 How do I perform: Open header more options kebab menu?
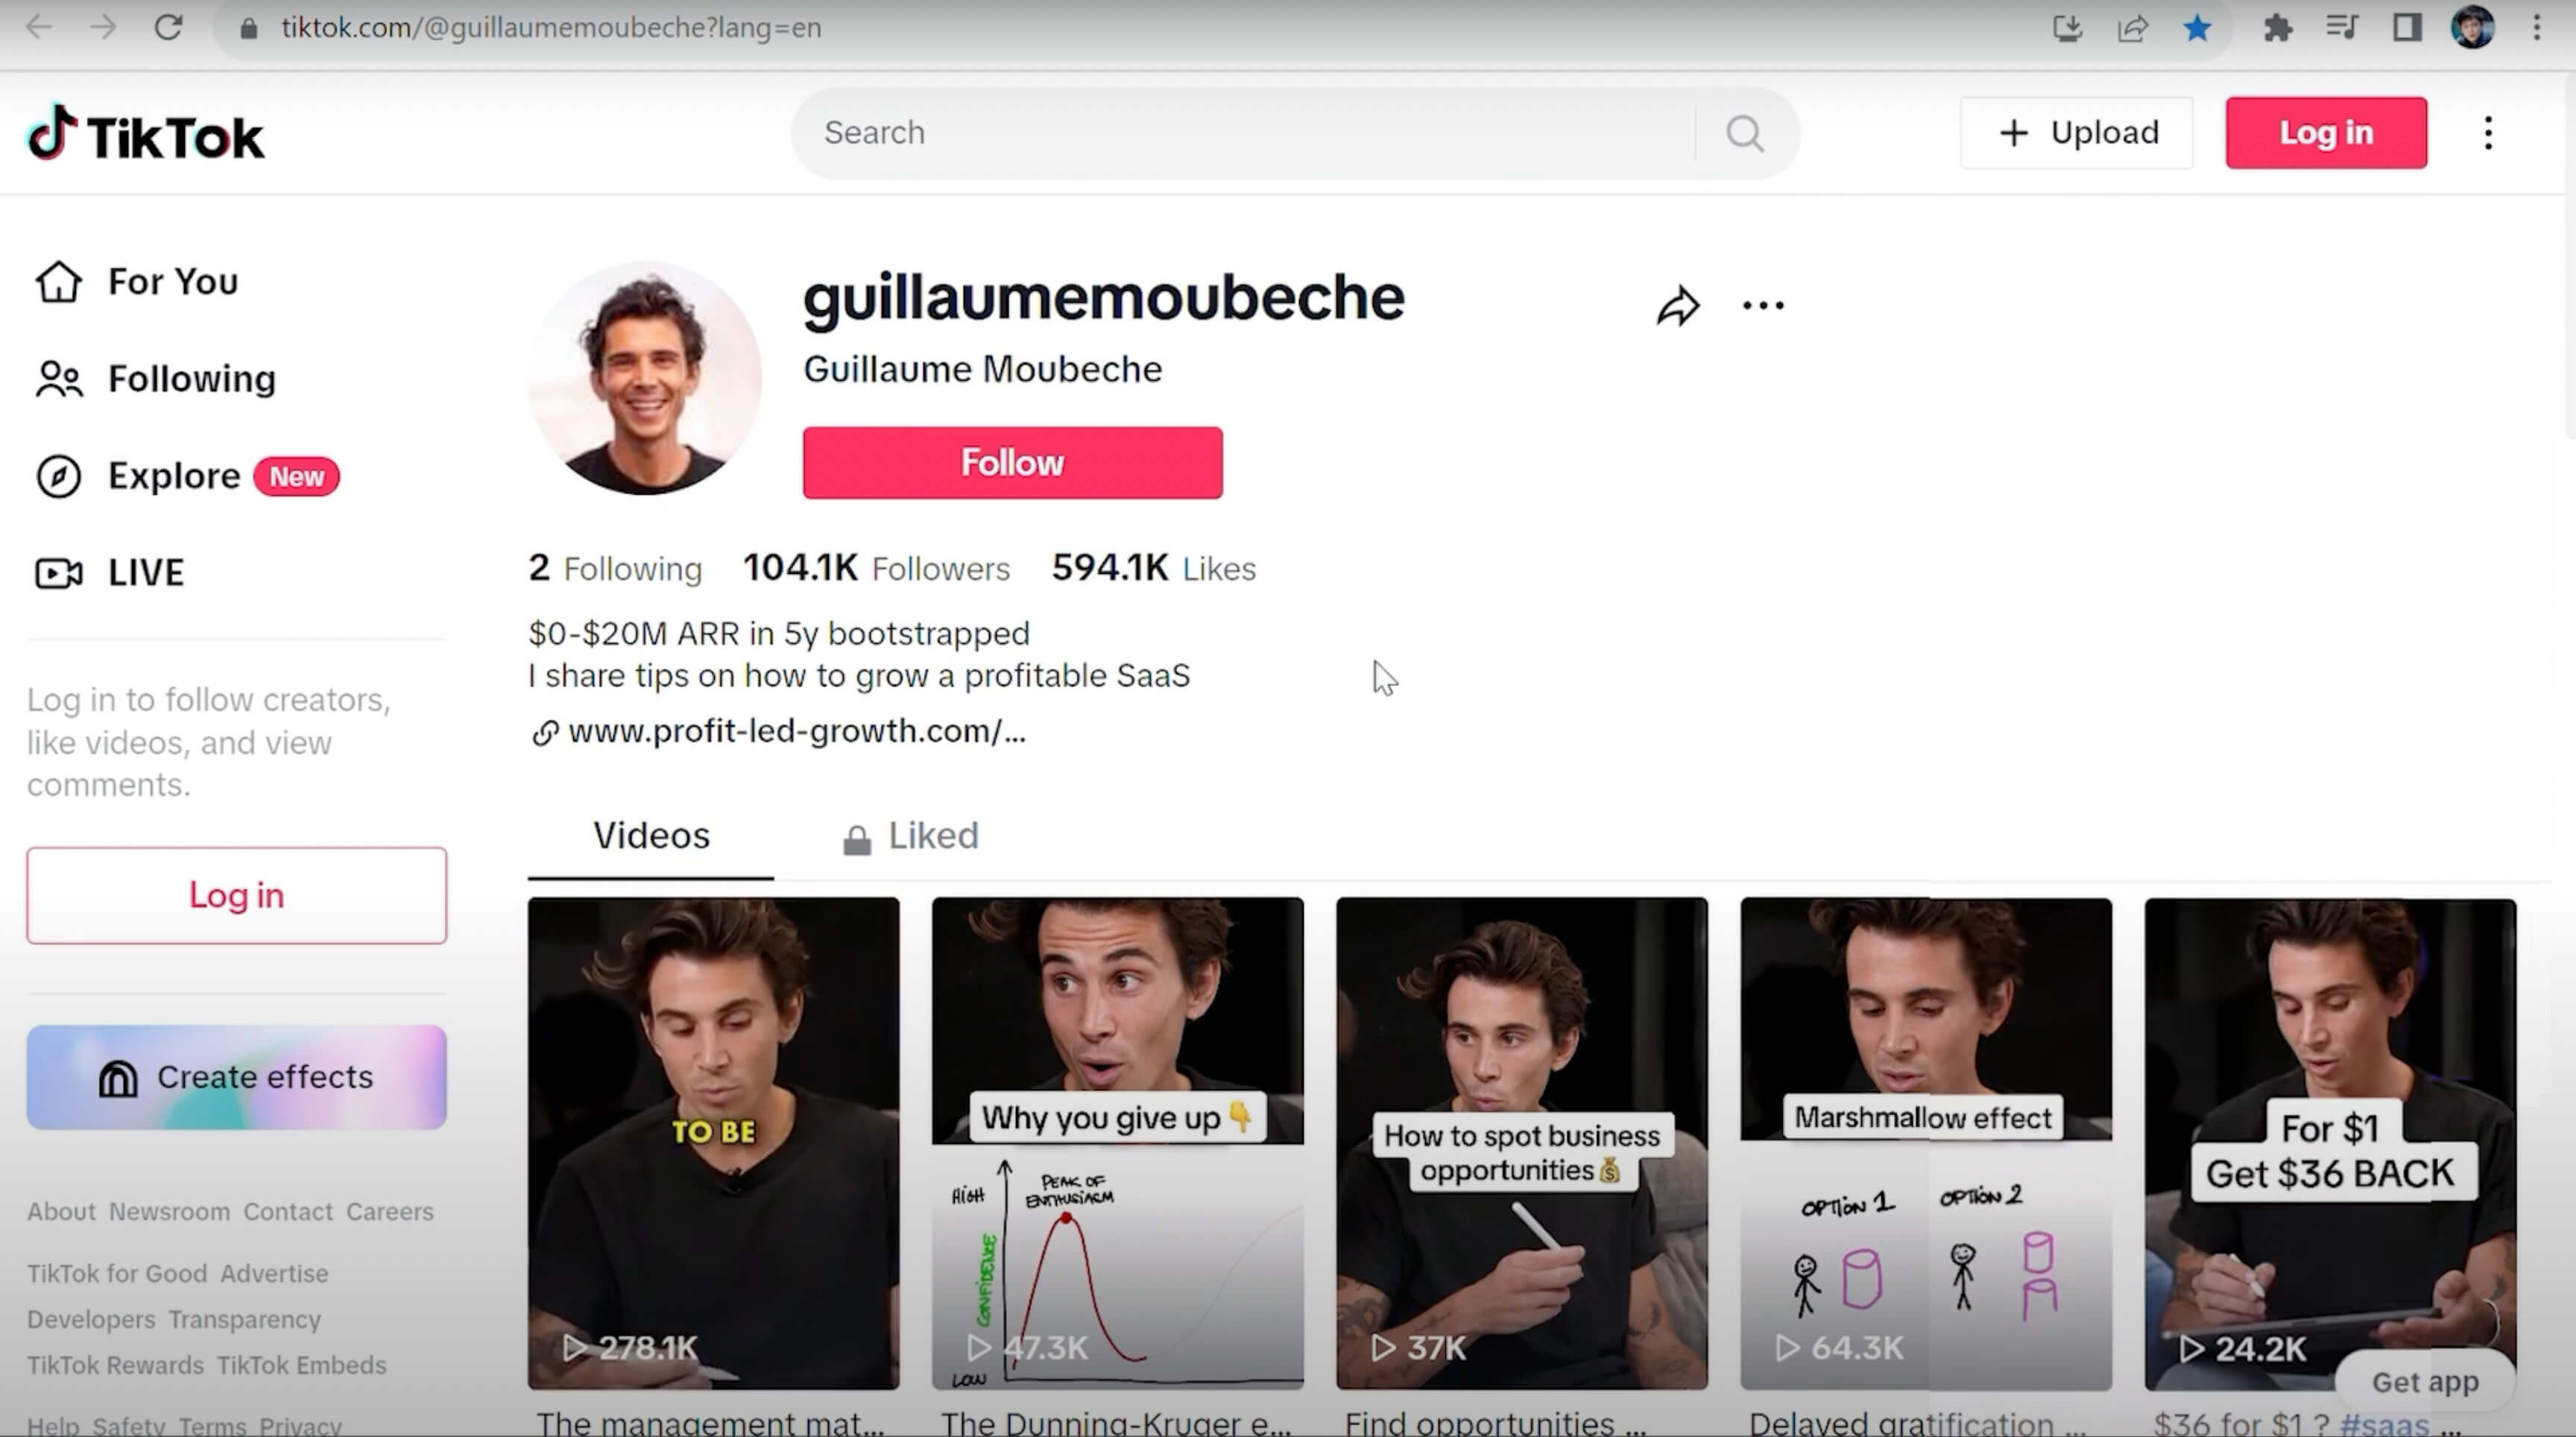click(x=2489, y=133)
